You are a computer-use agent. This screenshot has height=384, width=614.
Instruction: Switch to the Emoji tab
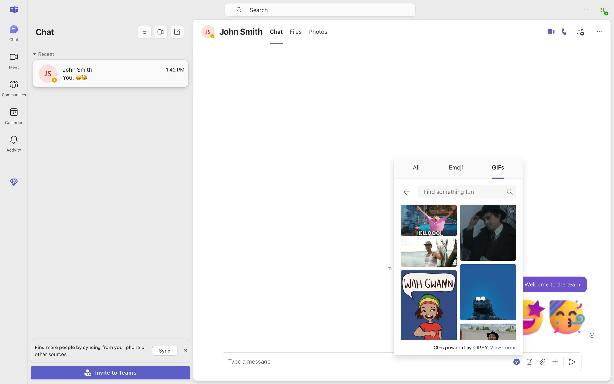pos(456,168)
